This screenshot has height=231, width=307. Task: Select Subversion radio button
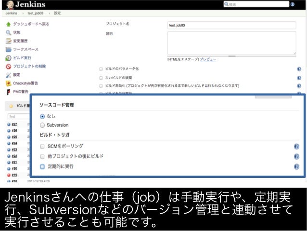point(42,125)
